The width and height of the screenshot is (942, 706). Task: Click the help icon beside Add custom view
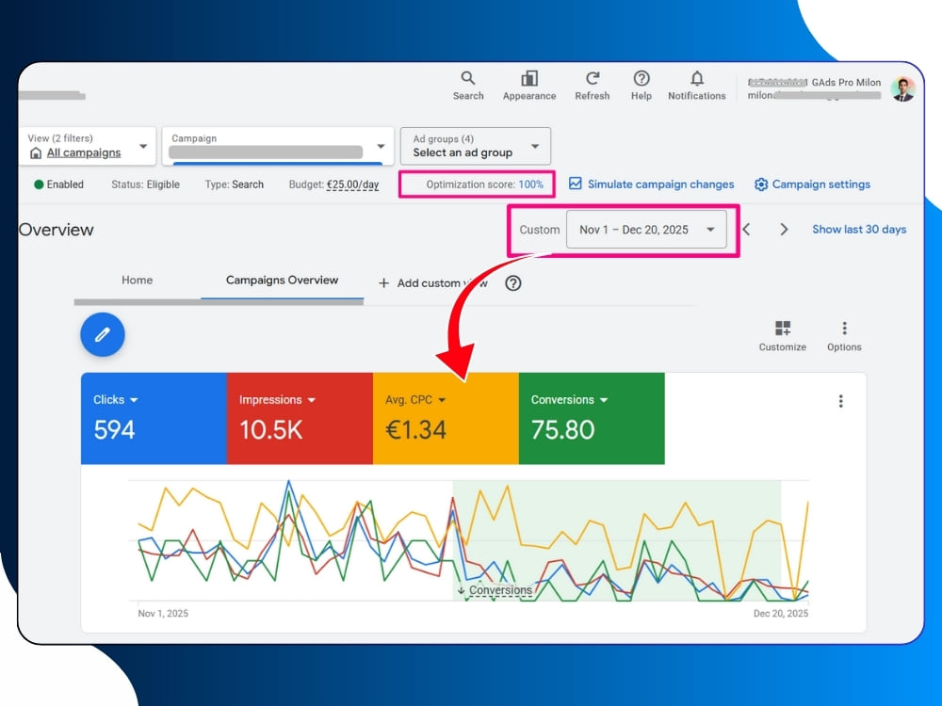coord(513,283)
